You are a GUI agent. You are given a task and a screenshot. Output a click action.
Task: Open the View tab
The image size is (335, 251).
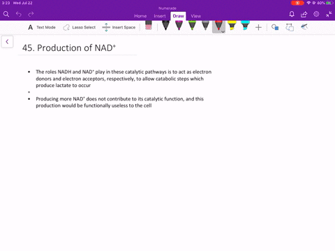point(196,16)
